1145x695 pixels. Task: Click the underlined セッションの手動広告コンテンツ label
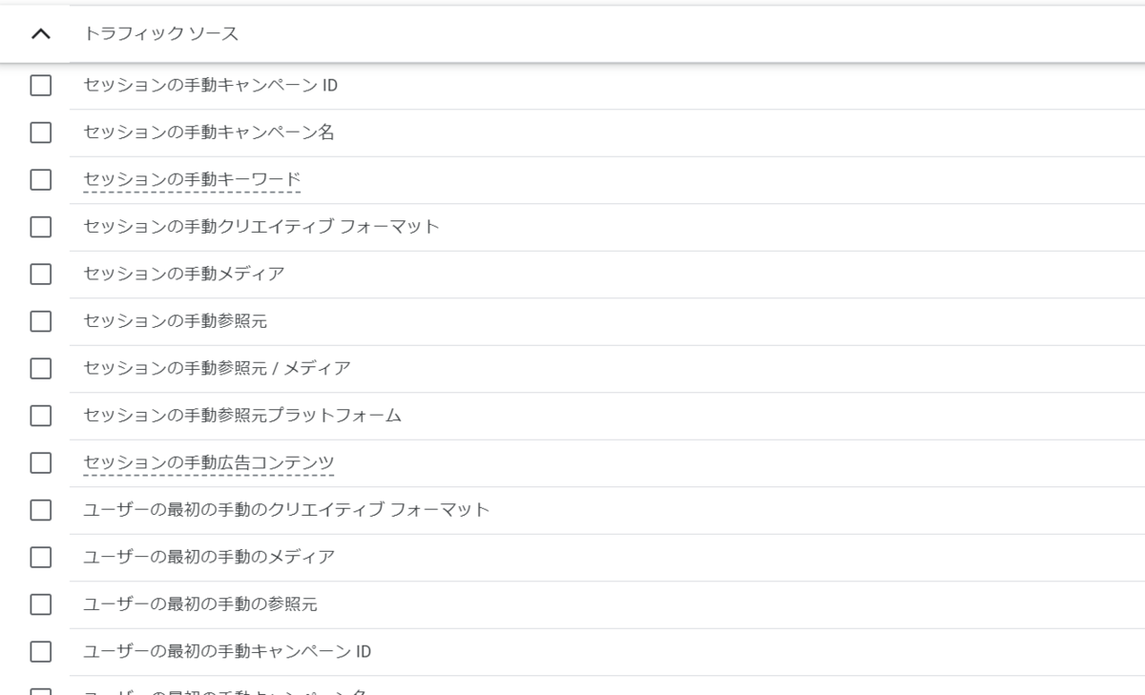coord(209,462)
